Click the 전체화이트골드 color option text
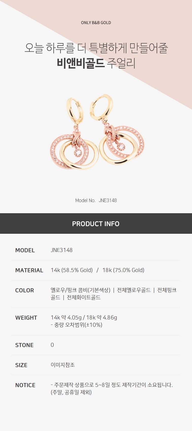 point(84,297)
